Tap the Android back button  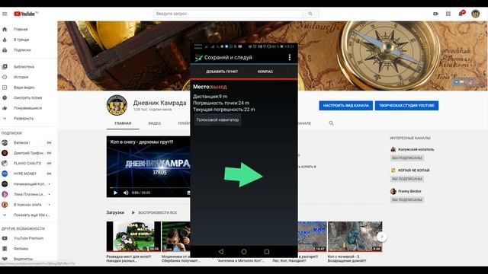tap(221, 251)
